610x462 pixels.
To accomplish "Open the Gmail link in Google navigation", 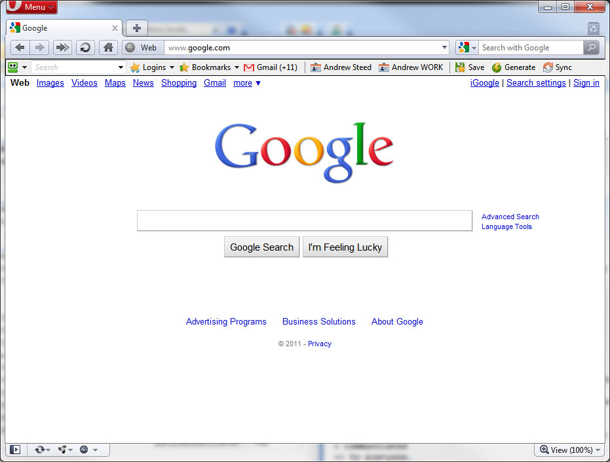I will [215, 82].
